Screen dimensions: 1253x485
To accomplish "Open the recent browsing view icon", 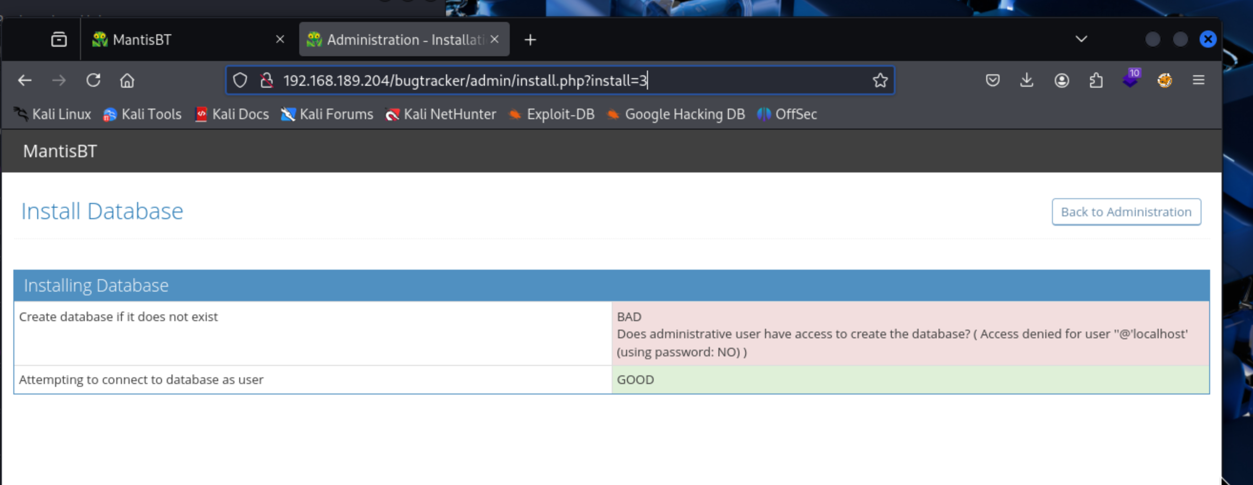I will [59, 40].
